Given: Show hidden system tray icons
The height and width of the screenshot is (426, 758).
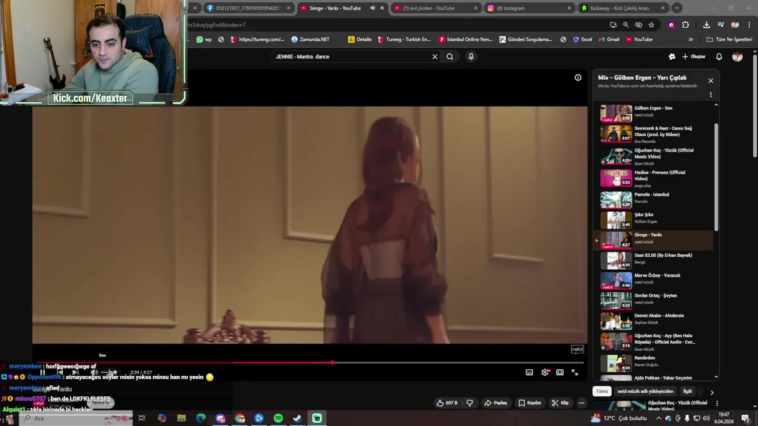Looking at the screenshot, I should click(659, 418).
